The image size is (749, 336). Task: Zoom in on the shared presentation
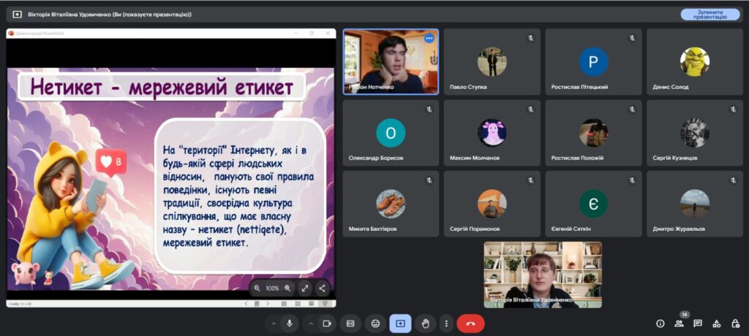pyautogui.click(x=287, y=288)
